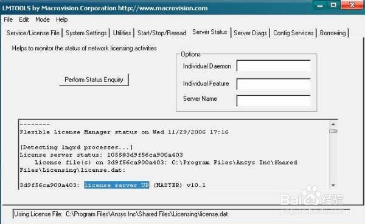Screen dimensions: 365x224
Task: Click the highlighted 'license server UP' text
Action: (x=117, y=185)
